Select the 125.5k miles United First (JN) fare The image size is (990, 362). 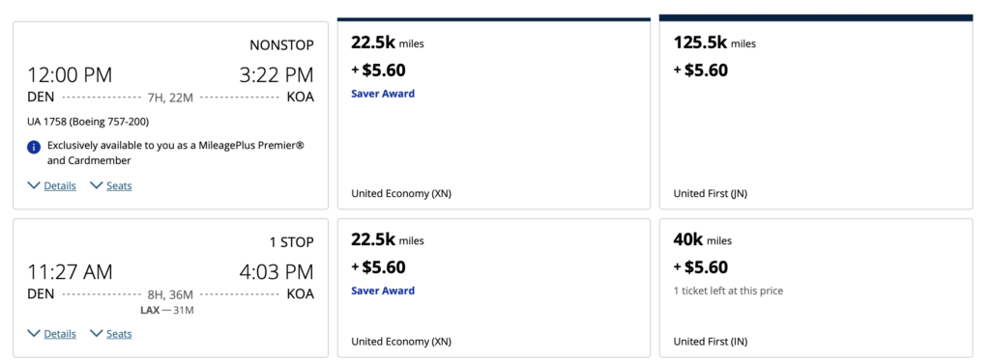816,112
